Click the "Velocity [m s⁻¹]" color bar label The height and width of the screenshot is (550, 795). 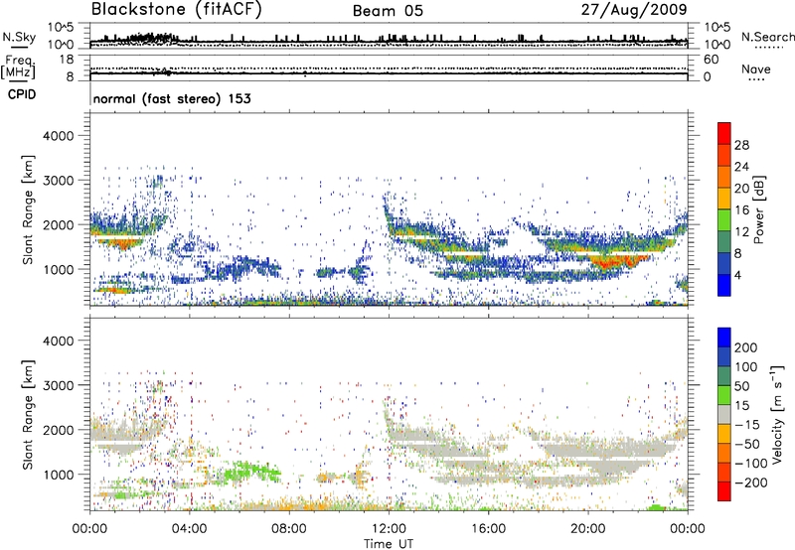point(777,414)
